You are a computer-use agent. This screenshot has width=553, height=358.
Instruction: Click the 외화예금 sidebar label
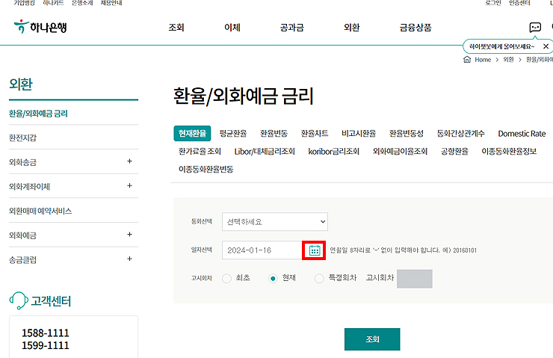click(x=22, y=235)
